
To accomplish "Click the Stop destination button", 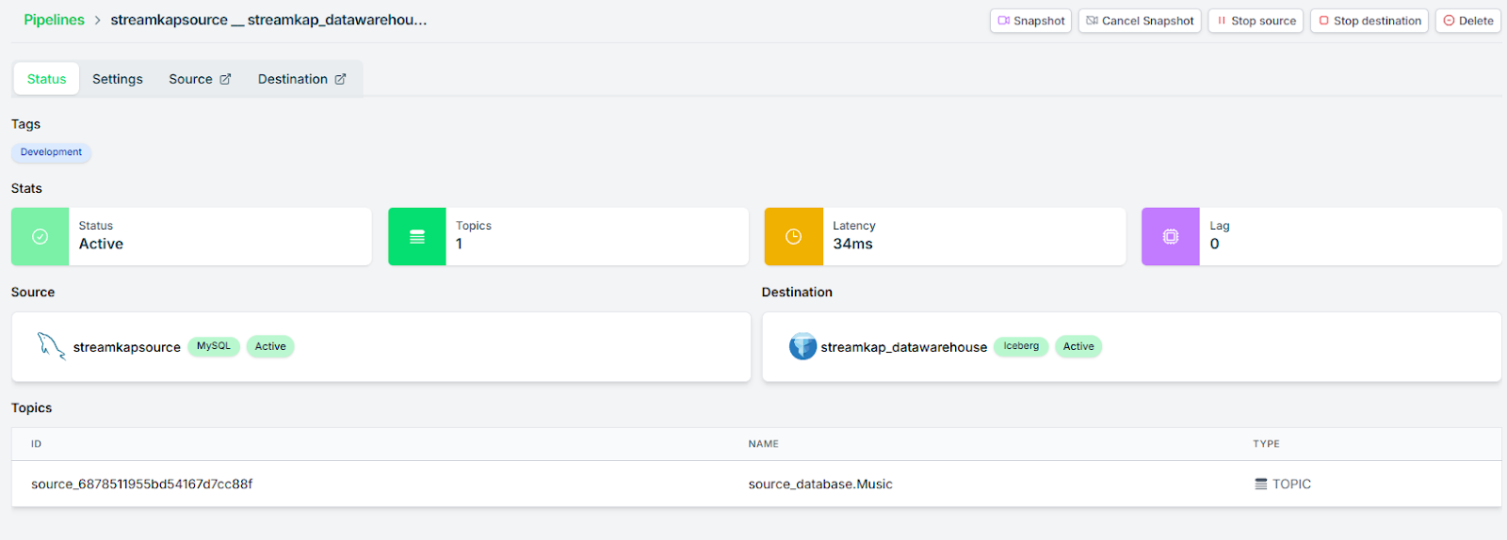I will coord(1369,21).
